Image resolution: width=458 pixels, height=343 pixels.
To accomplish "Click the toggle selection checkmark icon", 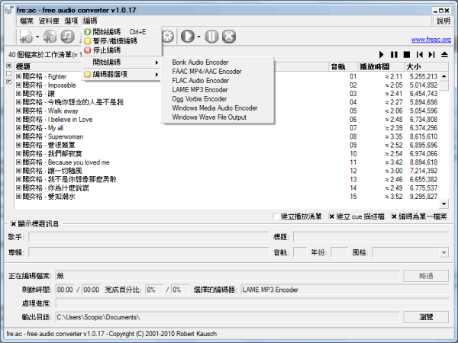I will click(8, 82).
